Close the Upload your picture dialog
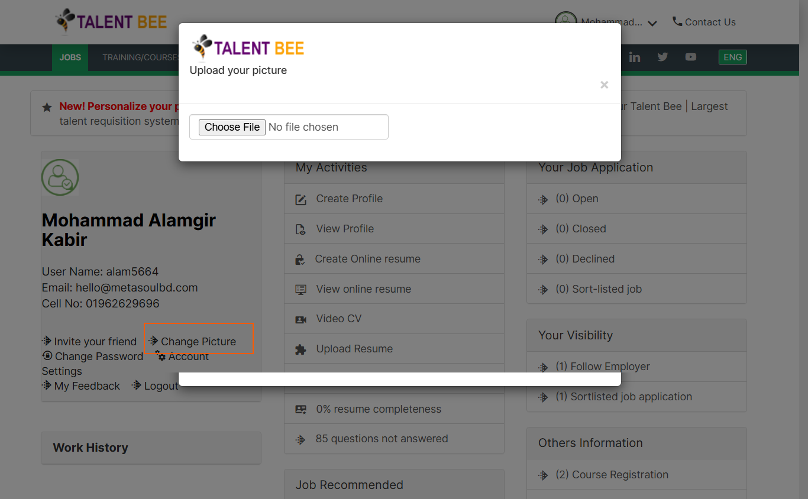808x499 pixels. pyautogui.click(x=604, y=85)
